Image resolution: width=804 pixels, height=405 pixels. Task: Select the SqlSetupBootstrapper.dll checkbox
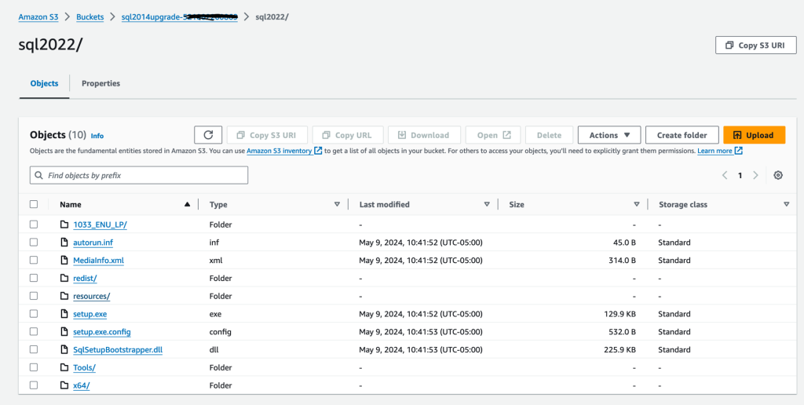[34, 349]
